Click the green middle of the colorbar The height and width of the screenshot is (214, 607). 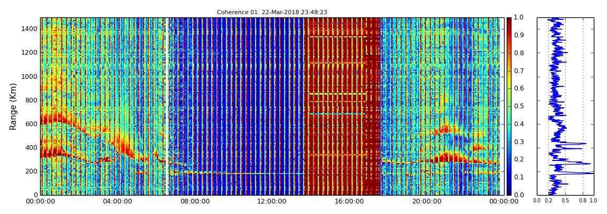[509, 106]
